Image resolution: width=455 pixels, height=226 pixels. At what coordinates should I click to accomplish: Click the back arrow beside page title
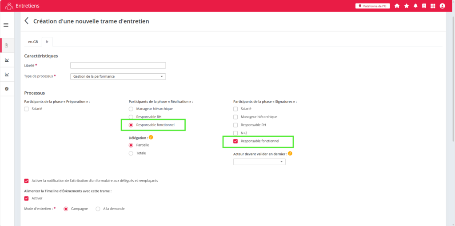(27, 21)
